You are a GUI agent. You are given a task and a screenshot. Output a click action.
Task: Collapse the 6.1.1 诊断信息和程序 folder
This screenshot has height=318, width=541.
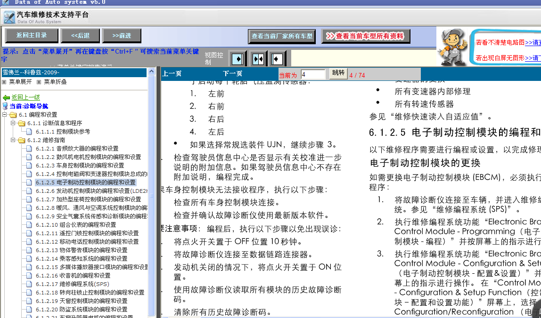[x=13, y=123]
